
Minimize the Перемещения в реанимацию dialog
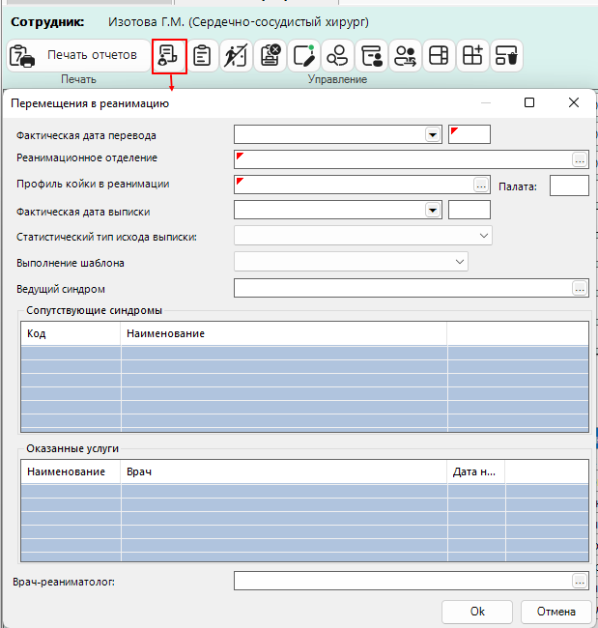485,102
